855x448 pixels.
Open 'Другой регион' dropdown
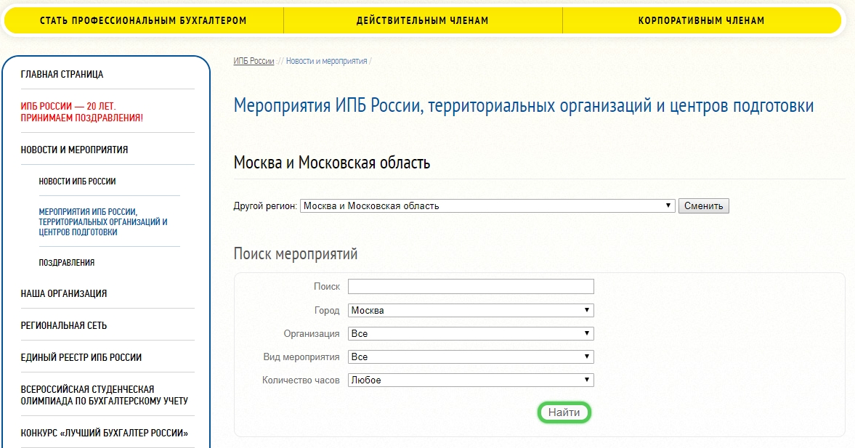(488, 206)
